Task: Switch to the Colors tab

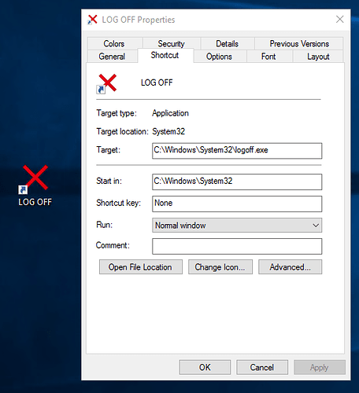Action: [114, 43]
